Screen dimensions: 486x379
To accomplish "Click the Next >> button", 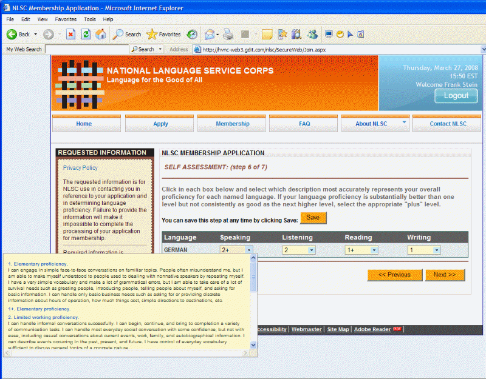I will click(445, 275).
